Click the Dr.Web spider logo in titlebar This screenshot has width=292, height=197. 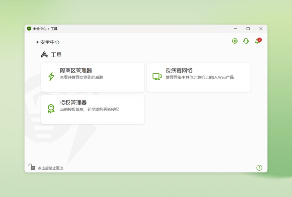click(29, 28)
